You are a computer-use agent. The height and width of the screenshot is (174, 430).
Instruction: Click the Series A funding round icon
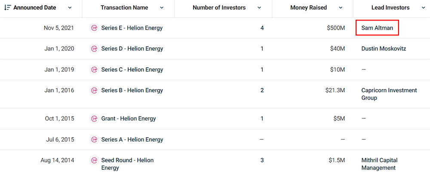pyautogui.click(x=94, y=139)
